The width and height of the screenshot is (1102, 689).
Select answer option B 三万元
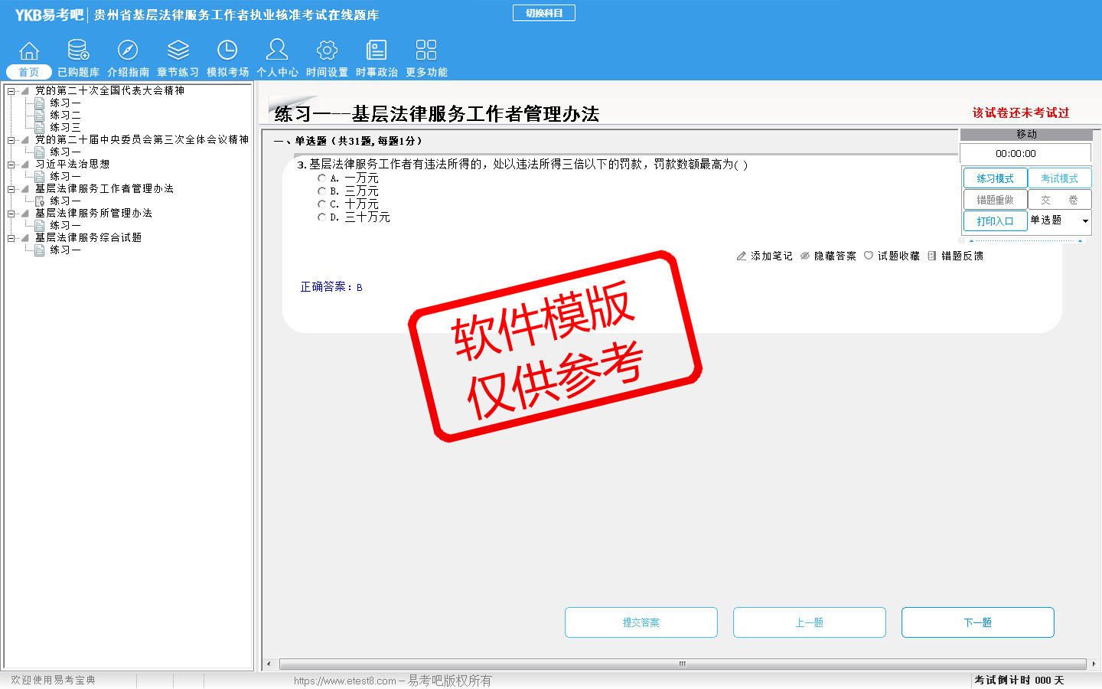(x=322, y=191)
